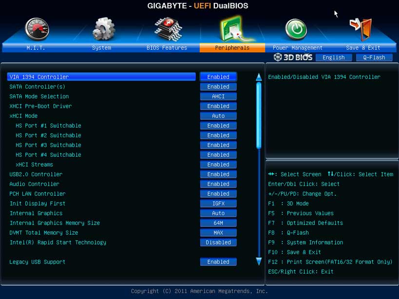Toggle xHCI Streams Enabled value
Image resolution: width=399 pixels, height=299 pixels.
(218, 165)
